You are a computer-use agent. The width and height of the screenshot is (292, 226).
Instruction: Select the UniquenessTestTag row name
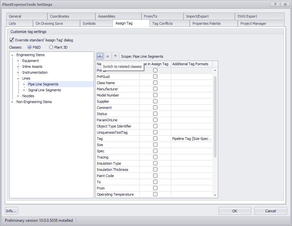point(112,132)
